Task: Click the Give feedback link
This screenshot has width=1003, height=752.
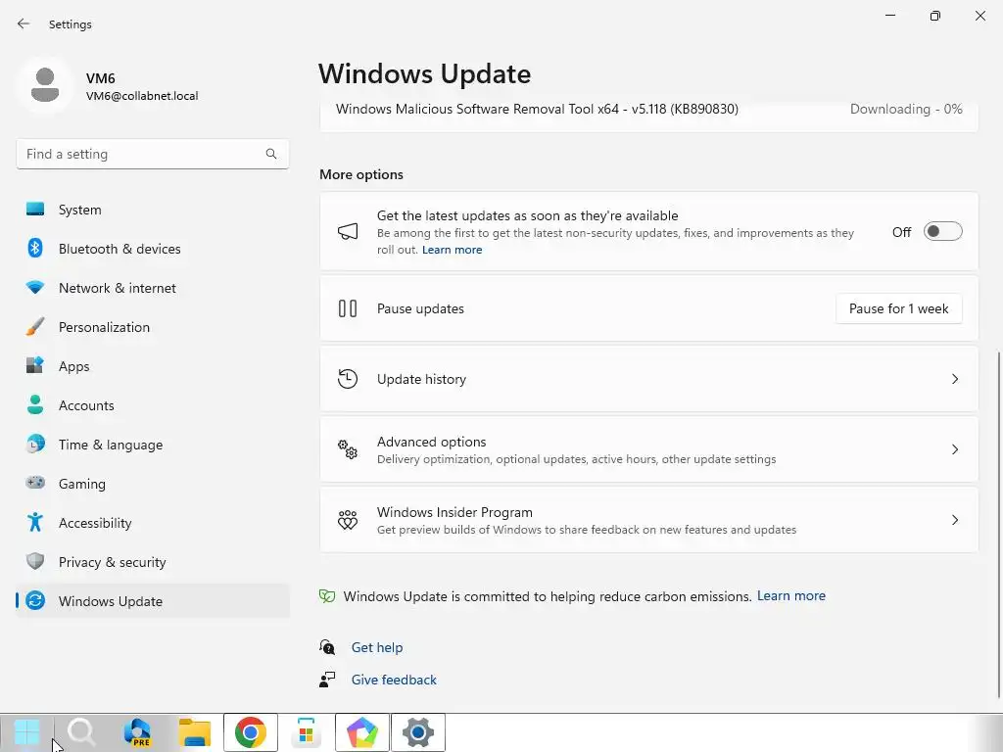Action: 394,680
